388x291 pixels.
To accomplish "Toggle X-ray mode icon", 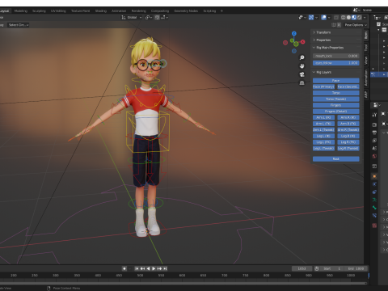I will coord(336,18).
